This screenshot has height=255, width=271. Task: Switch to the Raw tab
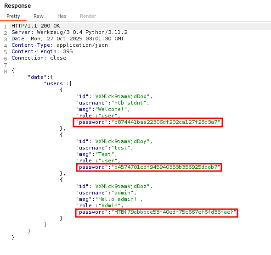[x=39, y=16]
